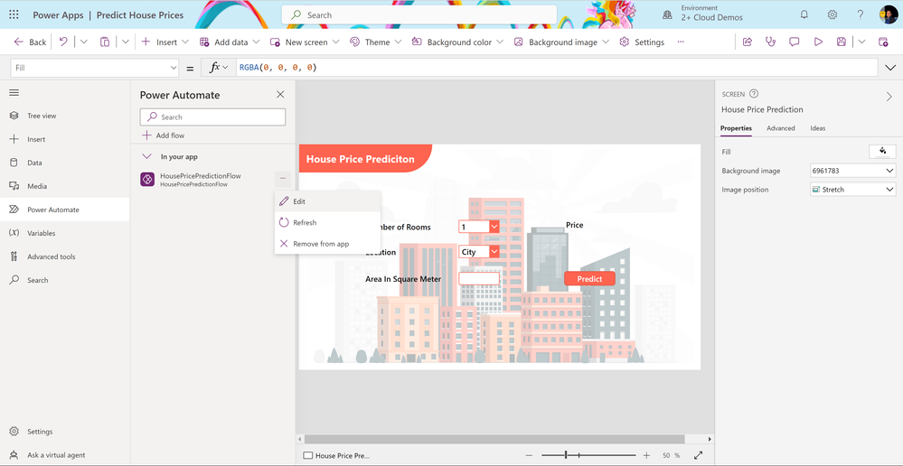The width and height of the screenshot is (903, 466).
Task: Open Background color picker in toolbar
Action: [458, 42]
